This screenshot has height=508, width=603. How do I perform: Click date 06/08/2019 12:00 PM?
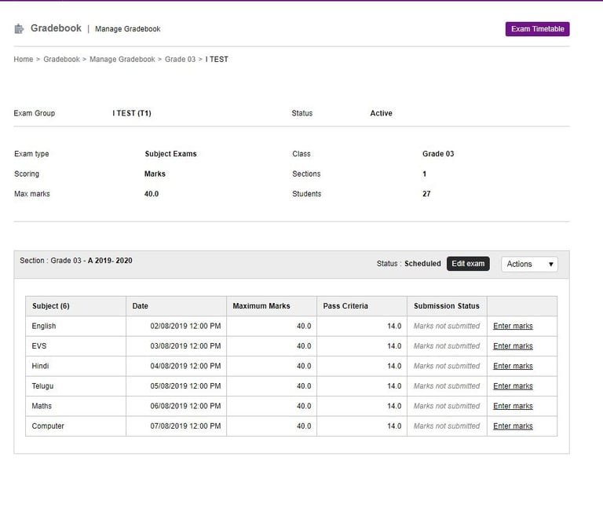185,406
